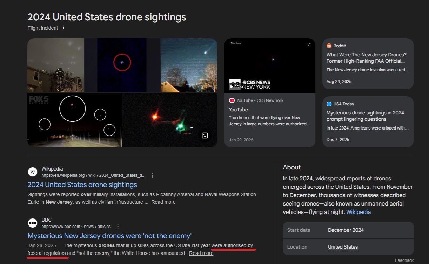This screenshot has width=429, height=264.
Task: Open the more options menu beside Flight incident
Action: click(x=63, y=28)
